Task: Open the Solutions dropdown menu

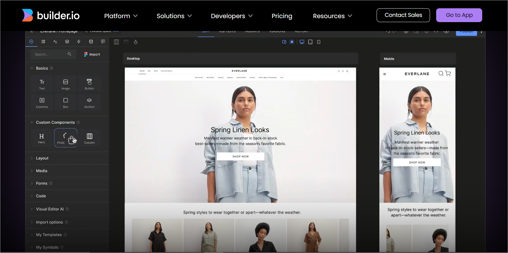Action: pyautogui.click(x=174, y=16)
